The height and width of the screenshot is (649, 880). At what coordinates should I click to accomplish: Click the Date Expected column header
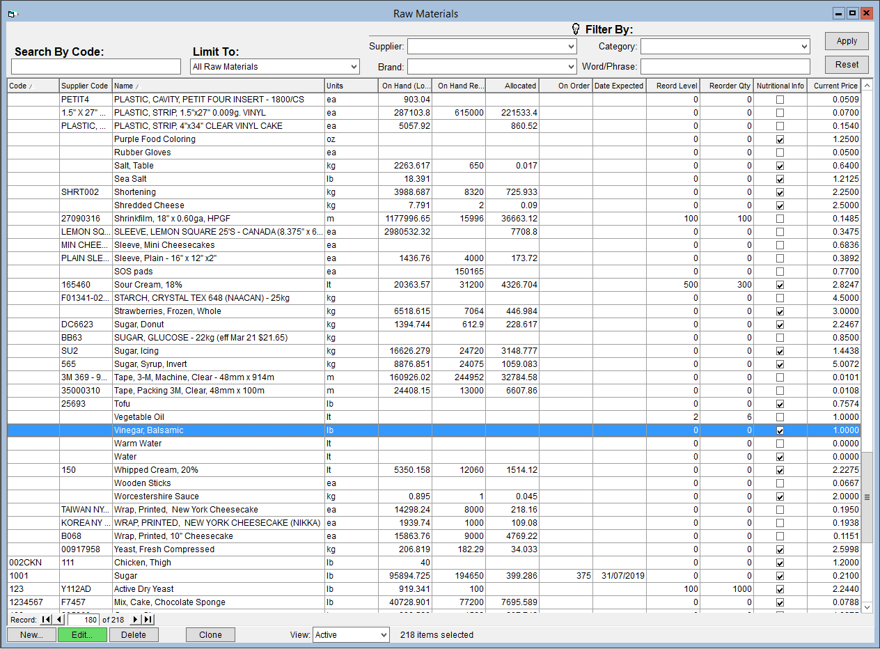coord(620,86)
